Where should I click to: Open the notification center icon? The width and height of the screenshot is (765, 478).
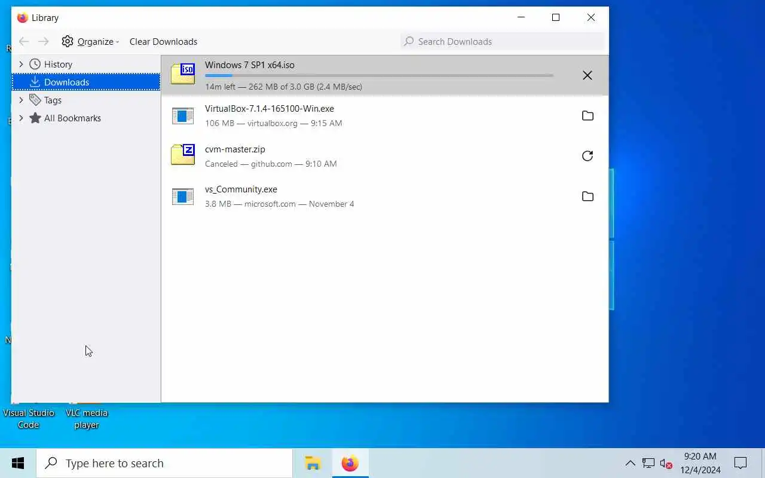(740, 463)
